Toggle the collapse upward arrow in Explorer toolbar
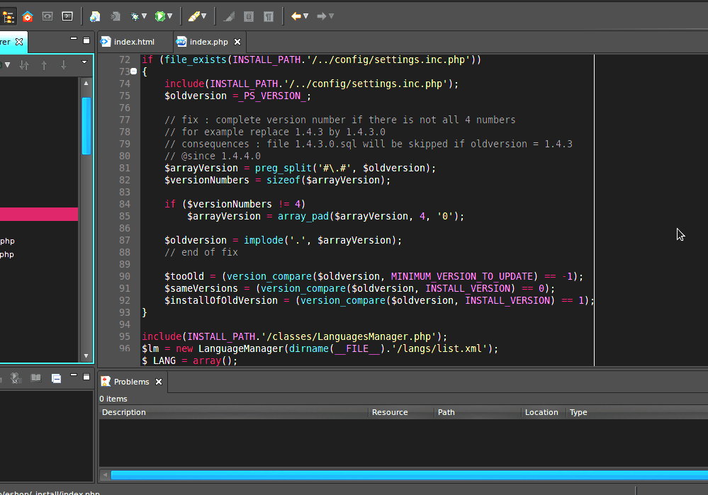The height and width of the screenshot is (495, 708). pyautogui.click(x=44, y=64)
